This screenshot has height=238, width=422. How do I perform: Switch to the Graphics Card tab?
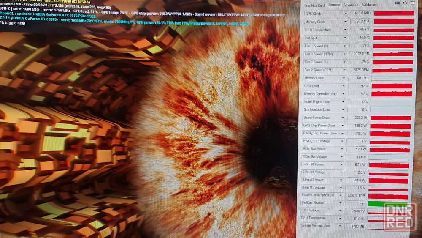[x=314, y=5]
